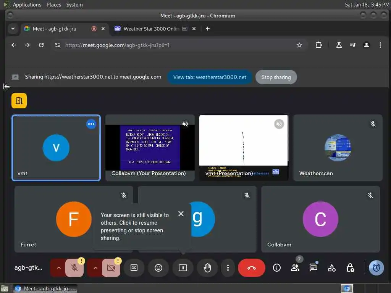Turn on closed captions

click(x=134, y=268)
